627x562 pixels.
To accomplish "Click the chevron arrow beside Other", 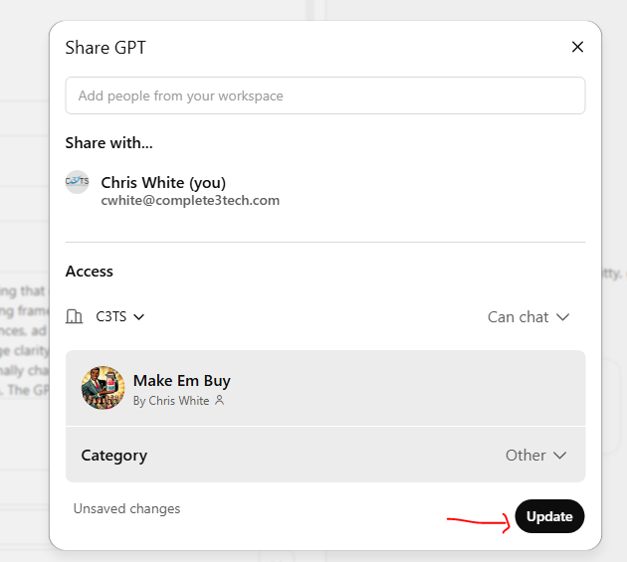I will [559, 455].
